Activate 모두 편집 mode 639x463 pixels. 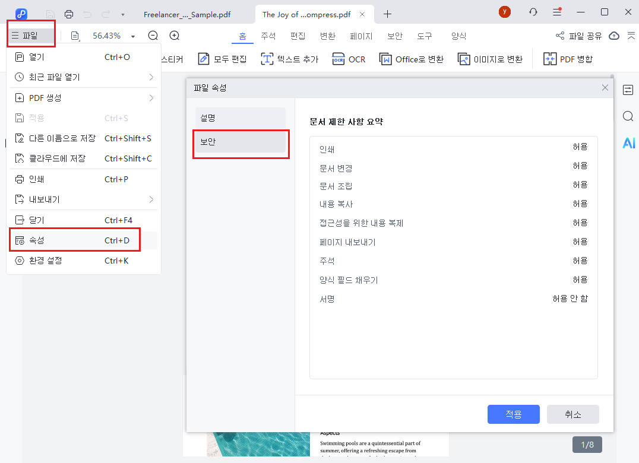(222, 59)
